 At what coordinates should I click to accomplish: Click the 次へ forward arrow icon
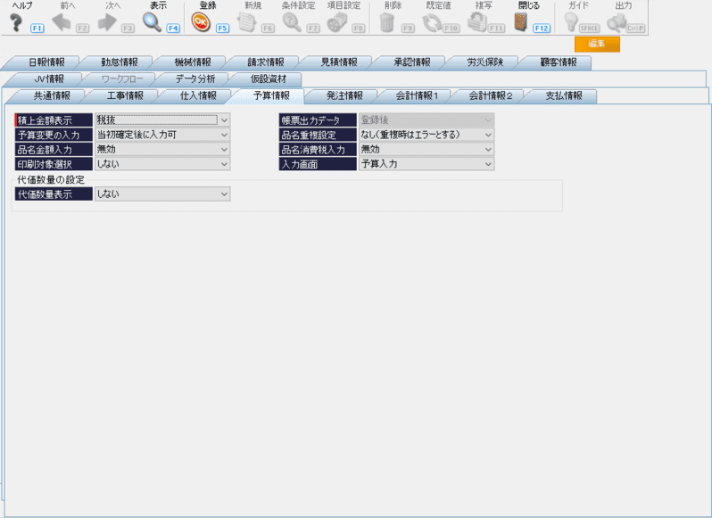point(107,22)
